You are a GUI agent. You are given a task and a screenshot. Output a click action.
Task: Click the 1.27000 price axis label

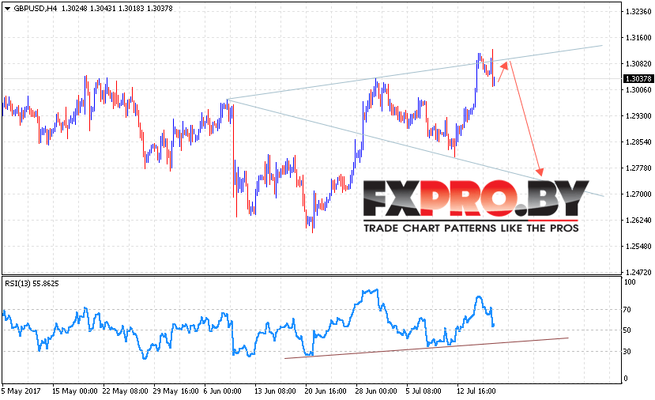pos(638,194)
